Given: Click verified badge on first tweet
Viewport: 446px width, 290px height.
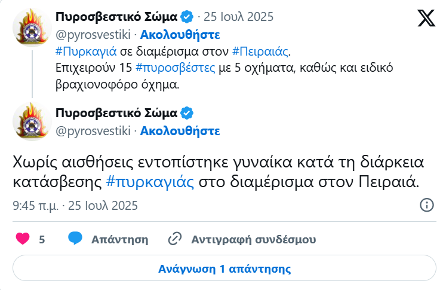Looking at the screenshot, I should [187, 17].
